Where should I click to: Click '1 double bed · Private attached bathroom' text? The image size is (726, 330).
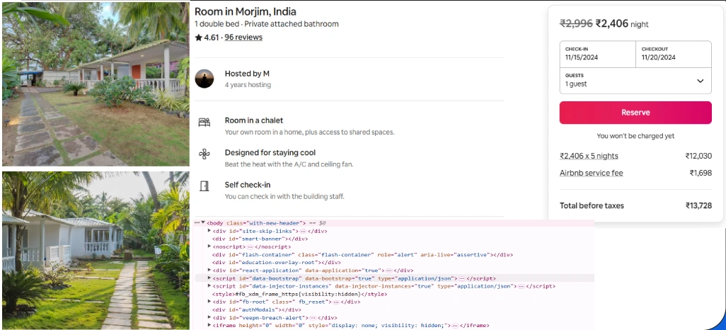[267, 24]
